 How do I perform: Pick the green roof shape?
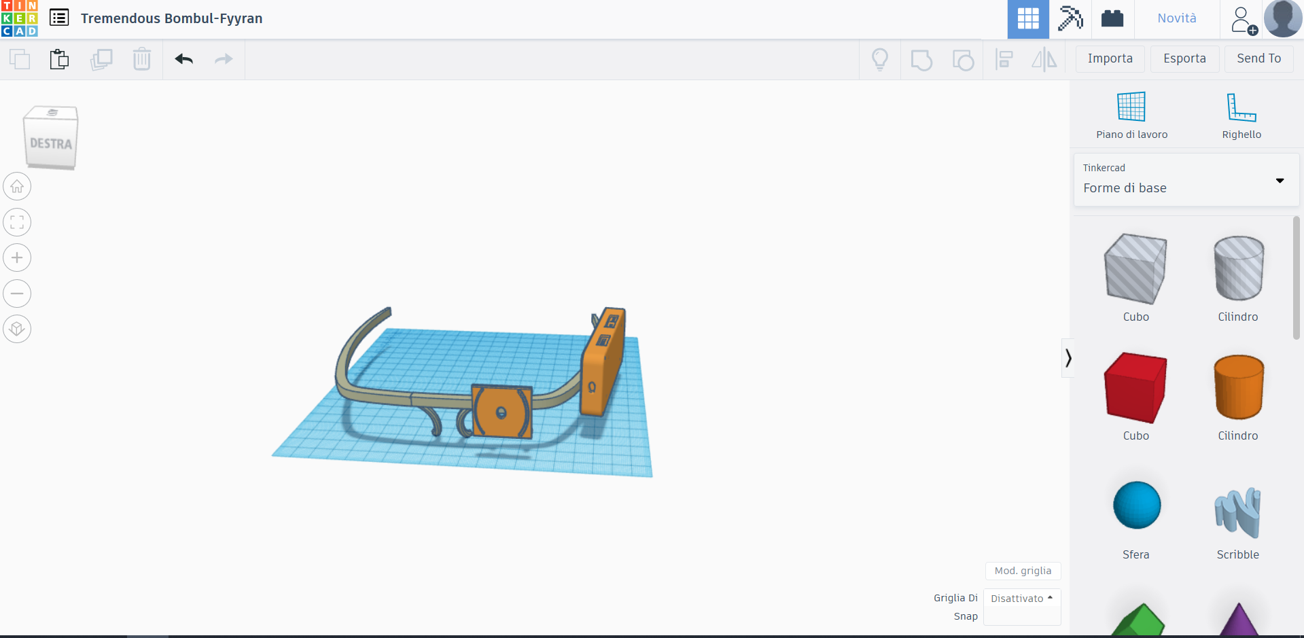pos(1138,620)
